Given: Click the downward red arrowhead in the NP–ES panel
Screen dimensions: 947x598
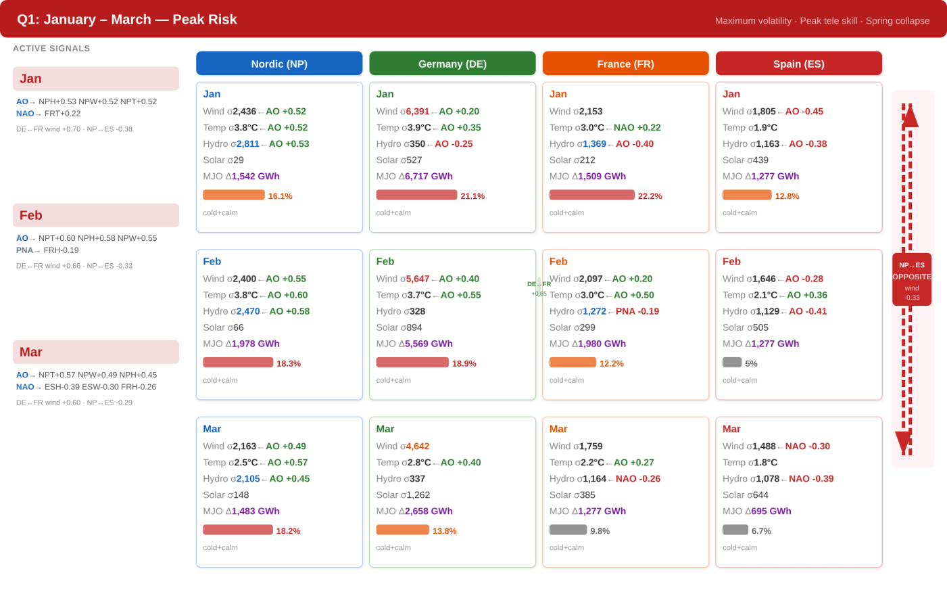Looking at the screenshot, I should tap(903, 442).
